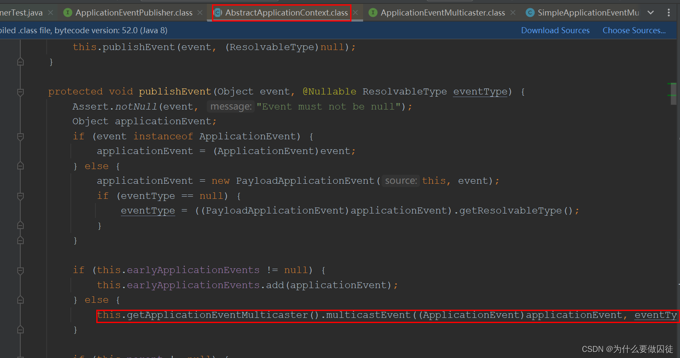Click 'multicastEvent' method call
This screenshot has height=358, width=680.
pos(368,315)
